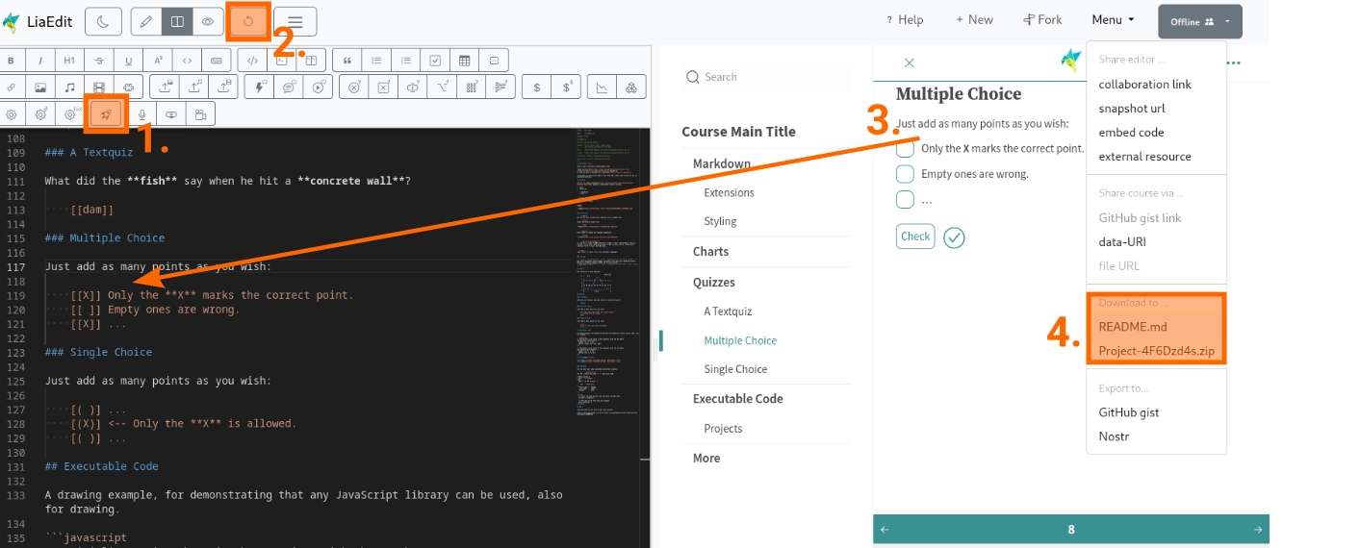
Task: Click the rocket icon in the toolbar
Action: (106, 114)
